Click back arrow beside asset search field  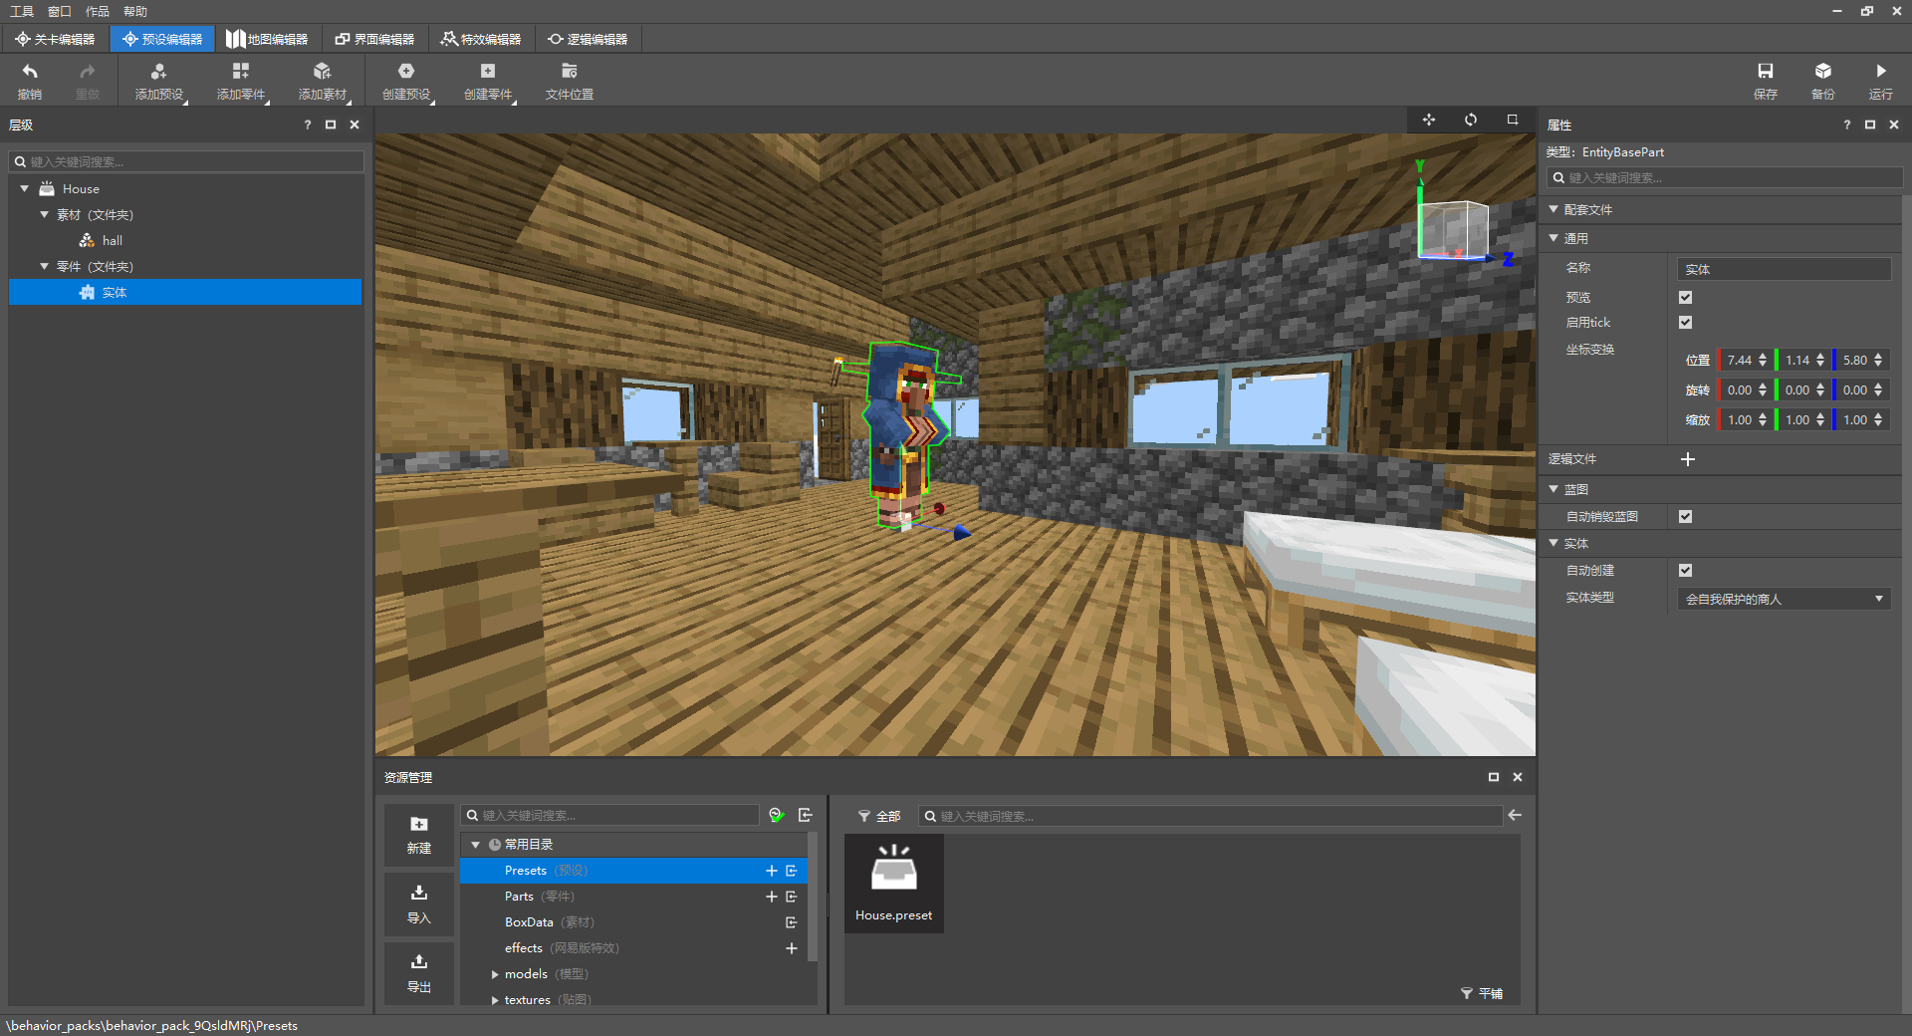1515,815
